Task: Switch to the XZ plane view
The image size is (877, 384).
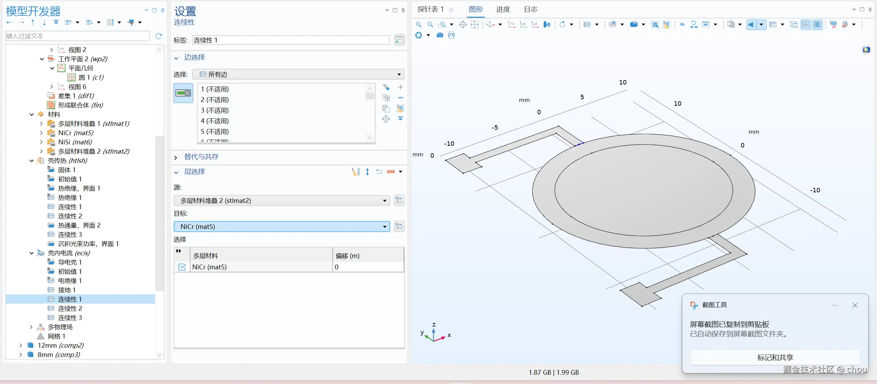Action: click(x=535, y=24)
